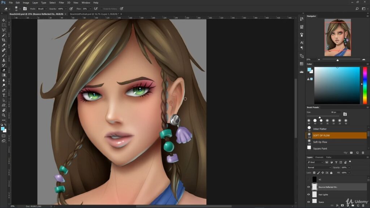Select the Square Paint brush preset
The width and height of the screenshot is (370, 208).
tap(336, 148)
